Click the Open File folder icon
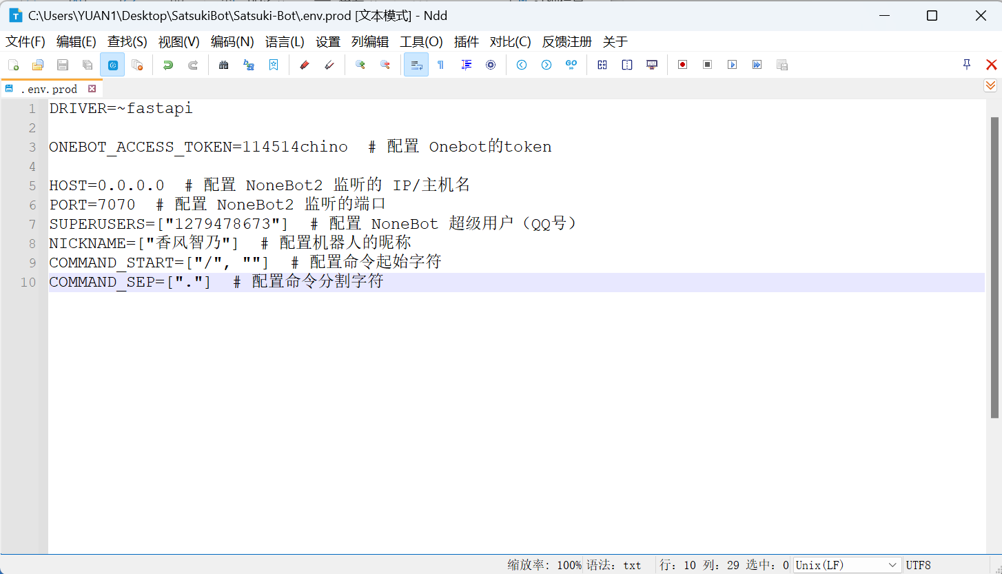Viewport: 1002px width, 574px height. pyautogui.click(x=38, y=65)
